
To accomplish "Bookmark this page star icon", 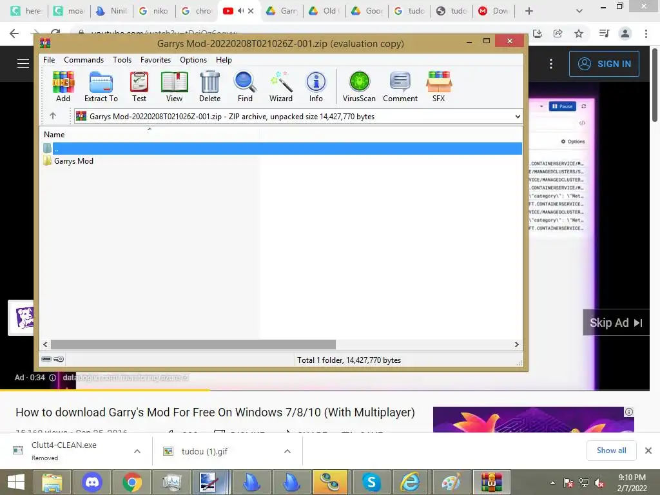I will 579,34.
